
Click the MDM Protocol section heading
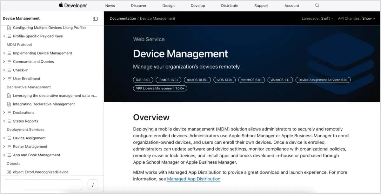[x=19, y=45]
